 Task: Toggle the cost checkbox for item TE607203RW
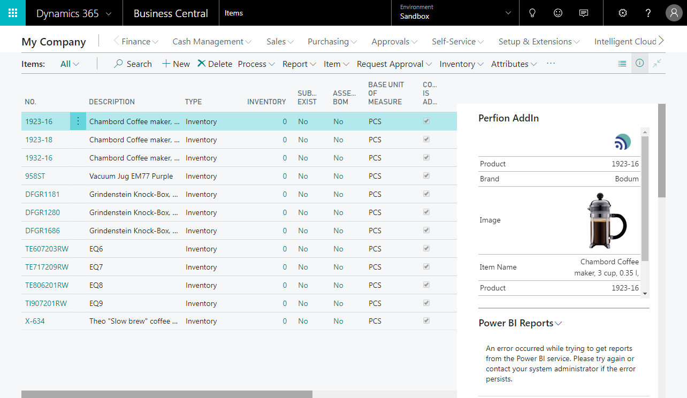[x=426, y=249]
